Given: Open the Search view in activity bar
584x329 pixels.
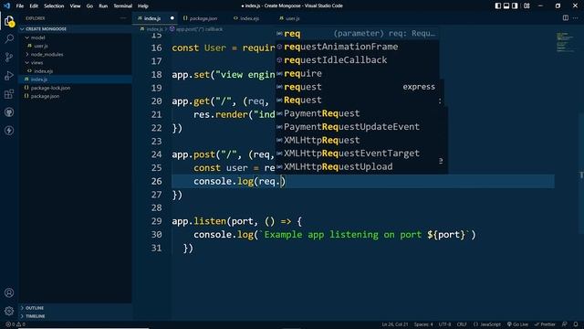Looking at the screenshot, I should coord(9,38).
